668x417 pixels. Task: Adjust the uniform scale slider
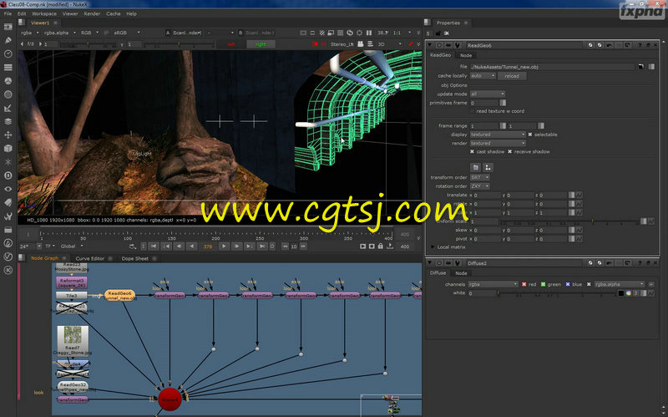click(x=569, y=221)
